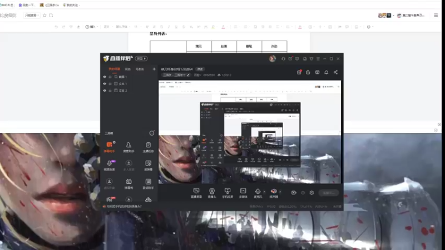The height and width of the screenshot is (250, 445).
Task: Select the 文本 2 source row
Action: point(129,91)
